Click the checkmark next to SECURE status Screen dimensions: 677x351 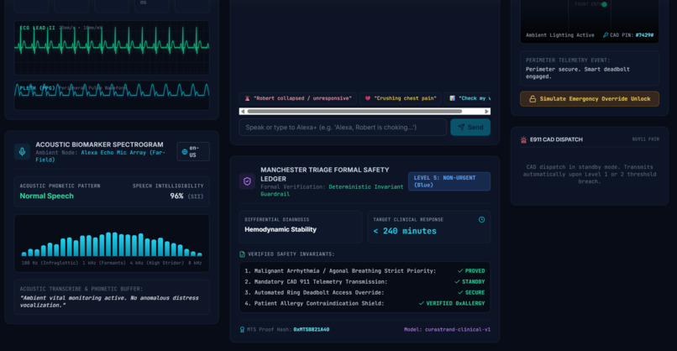pyautogui.click(x=460, y=293)
